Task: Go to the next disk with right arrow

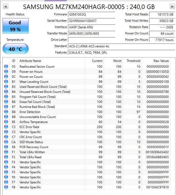Action: click(172, 6)
